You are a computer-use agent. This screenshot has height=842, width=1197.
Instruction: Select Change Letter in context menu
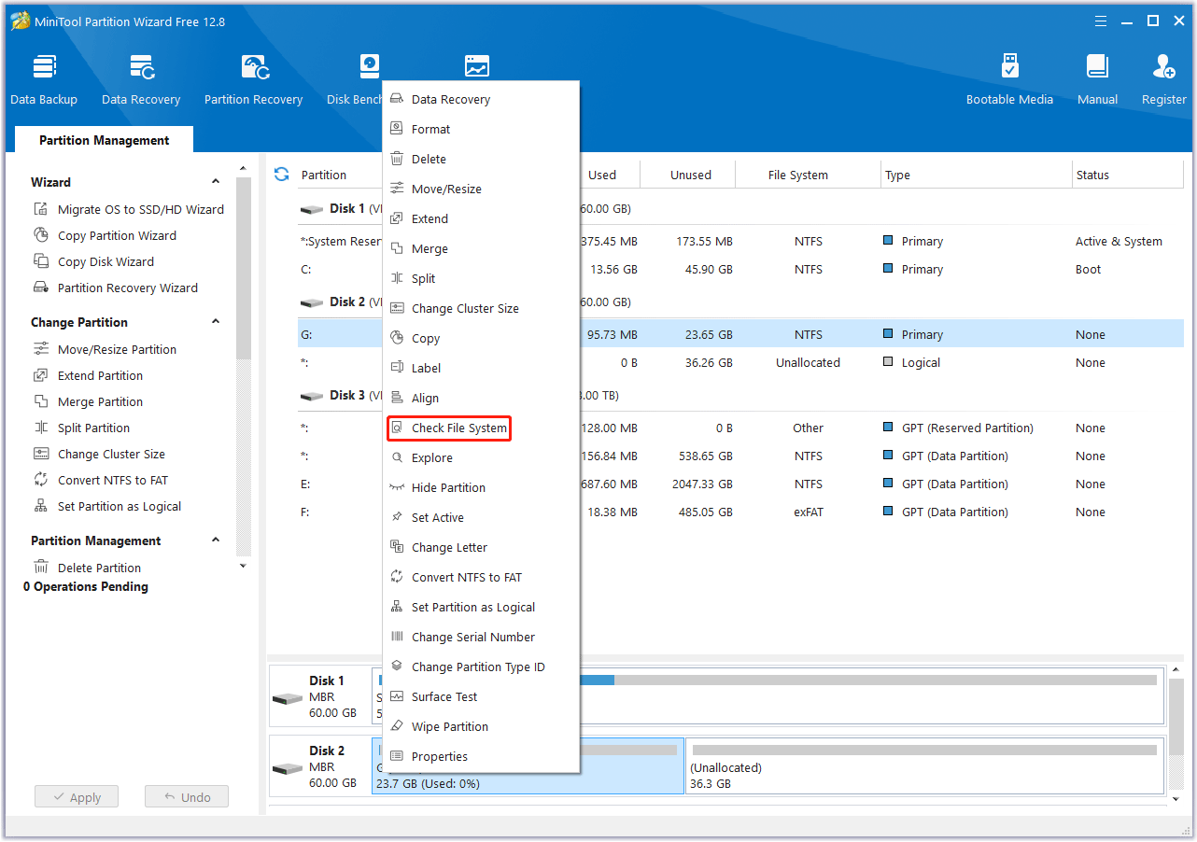[481, 547]
